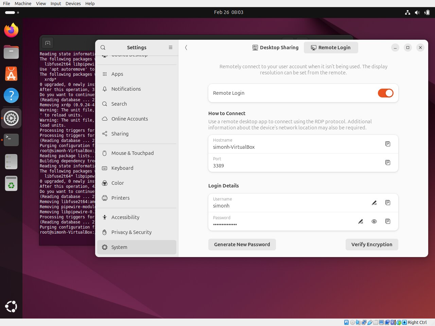Viewport: 435px width, 326px height.
Task: Open the File menu in VirtualBox
Action: click(6, 3)
